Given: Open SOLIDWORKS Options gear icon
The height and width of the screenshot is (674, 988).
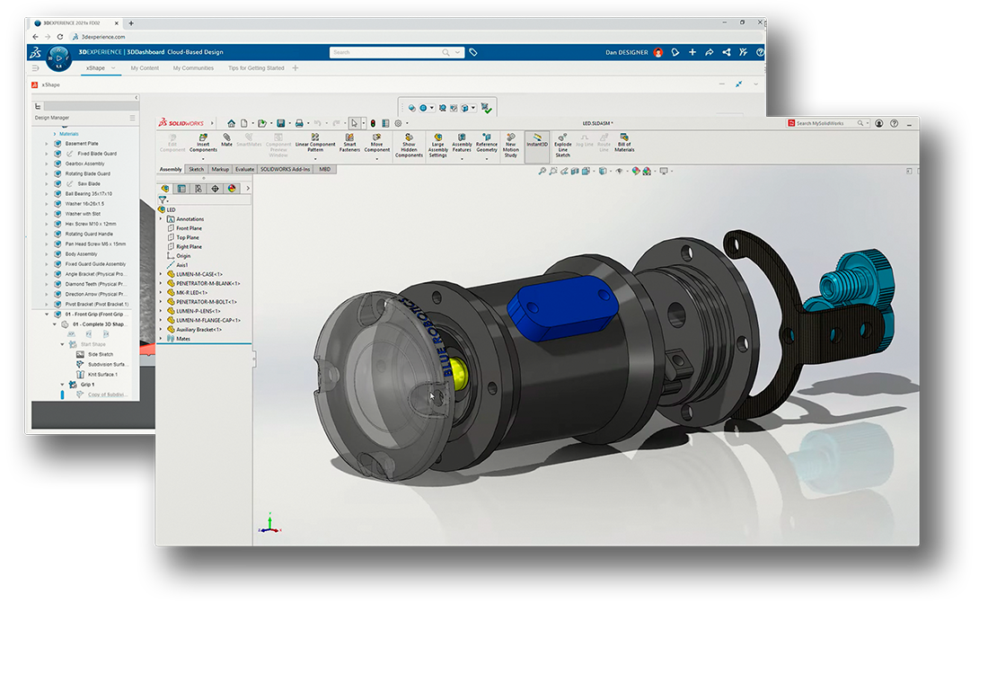Looking at the screenshot, I should pyautogui.click(x=398, y=124).
